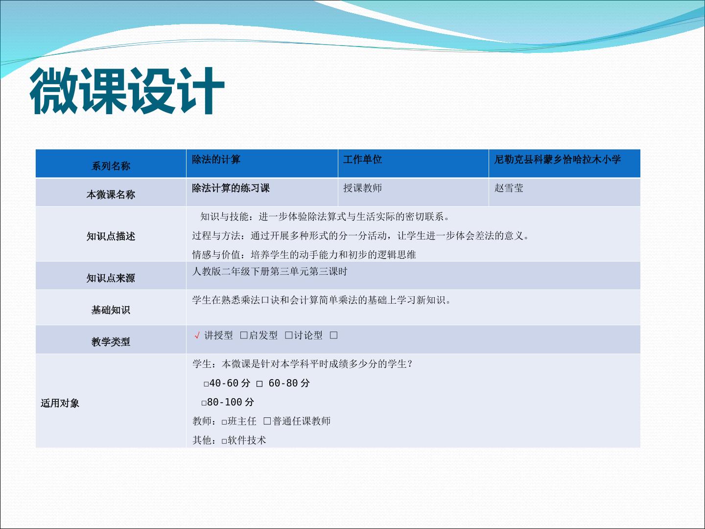705x529 pixels.
Task: Check the 讨论型 checkbox
Action: (289, 336)
